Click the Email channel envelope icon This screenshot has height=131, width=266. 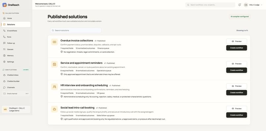click(4, 93)
